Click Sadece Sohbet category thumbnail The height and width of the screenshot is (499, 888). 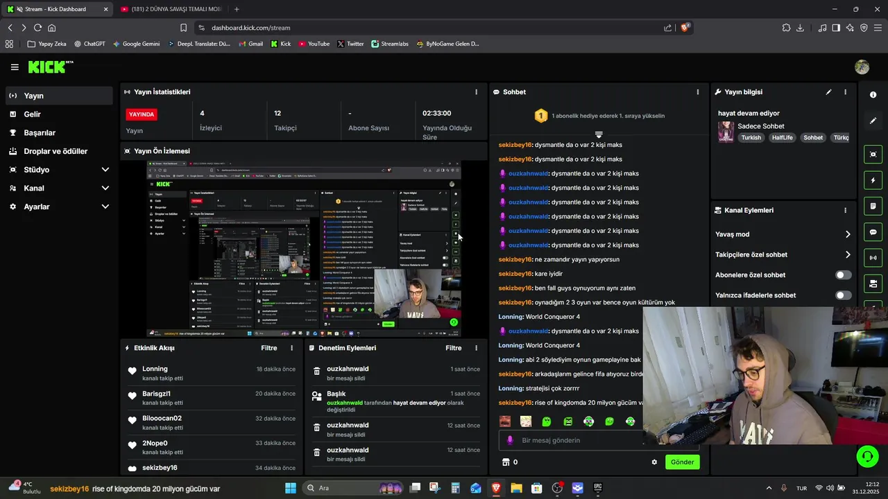726,132
